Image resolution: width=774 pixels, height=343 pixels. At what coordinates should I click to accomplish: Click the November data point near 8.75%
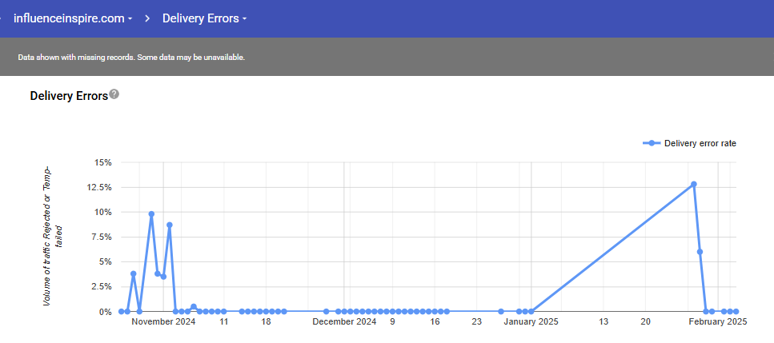170,225
